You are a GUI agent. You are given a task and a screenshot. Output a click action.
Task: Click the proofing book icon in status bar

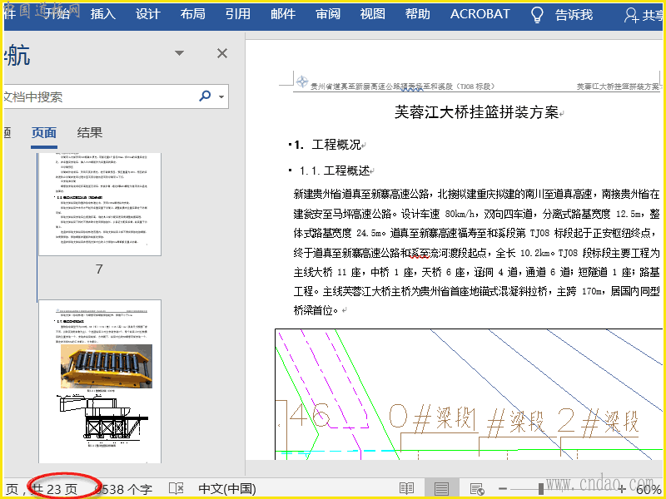176,488
